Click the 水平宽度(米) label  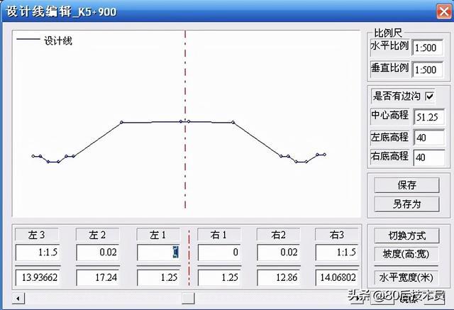click(406, 278)
